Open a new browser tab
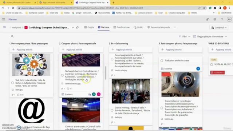 (x=113, y=3)
